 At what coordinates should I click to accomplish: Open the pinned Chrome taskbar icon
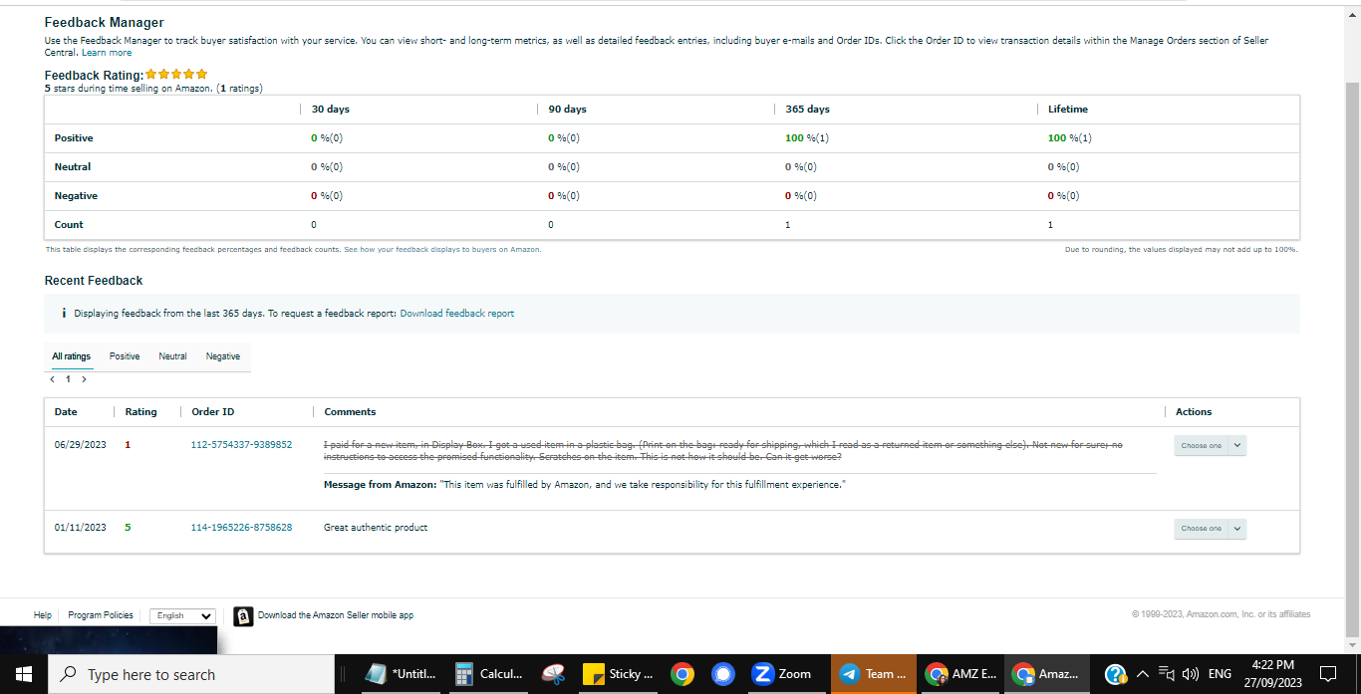tap(682, 674)
